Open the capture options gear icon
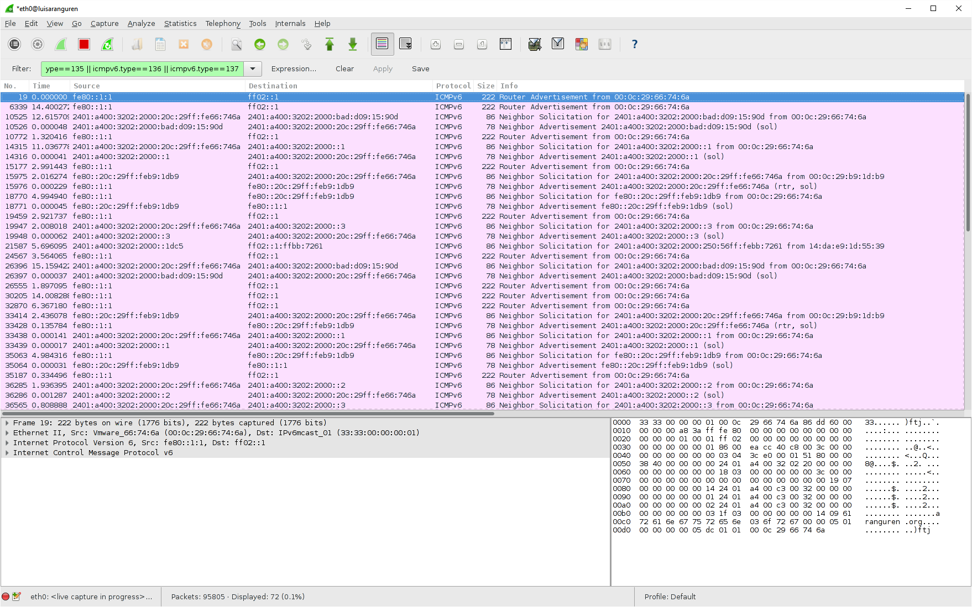 (x=38, y=44)
